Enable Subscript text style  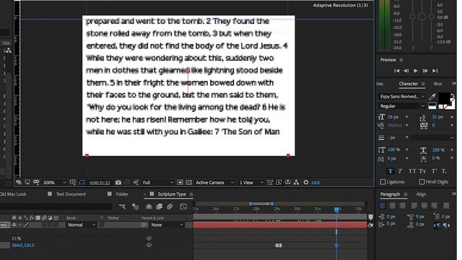coord(444,171)
